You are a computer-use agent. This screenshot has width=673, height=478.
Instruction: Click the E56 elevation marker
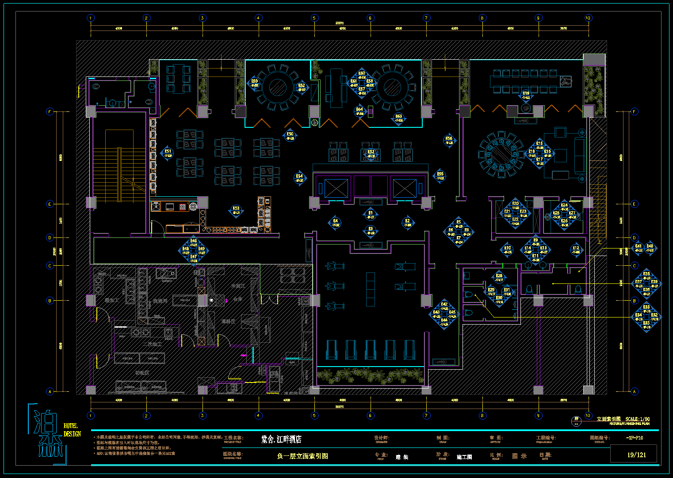449,141
